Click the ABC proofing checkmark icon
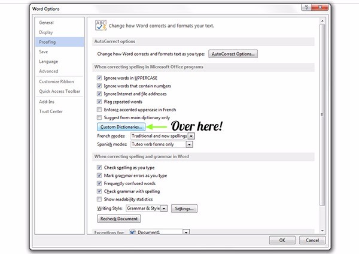Image resolution: width=359 pixels, height=254 pixels. point(101,25)
